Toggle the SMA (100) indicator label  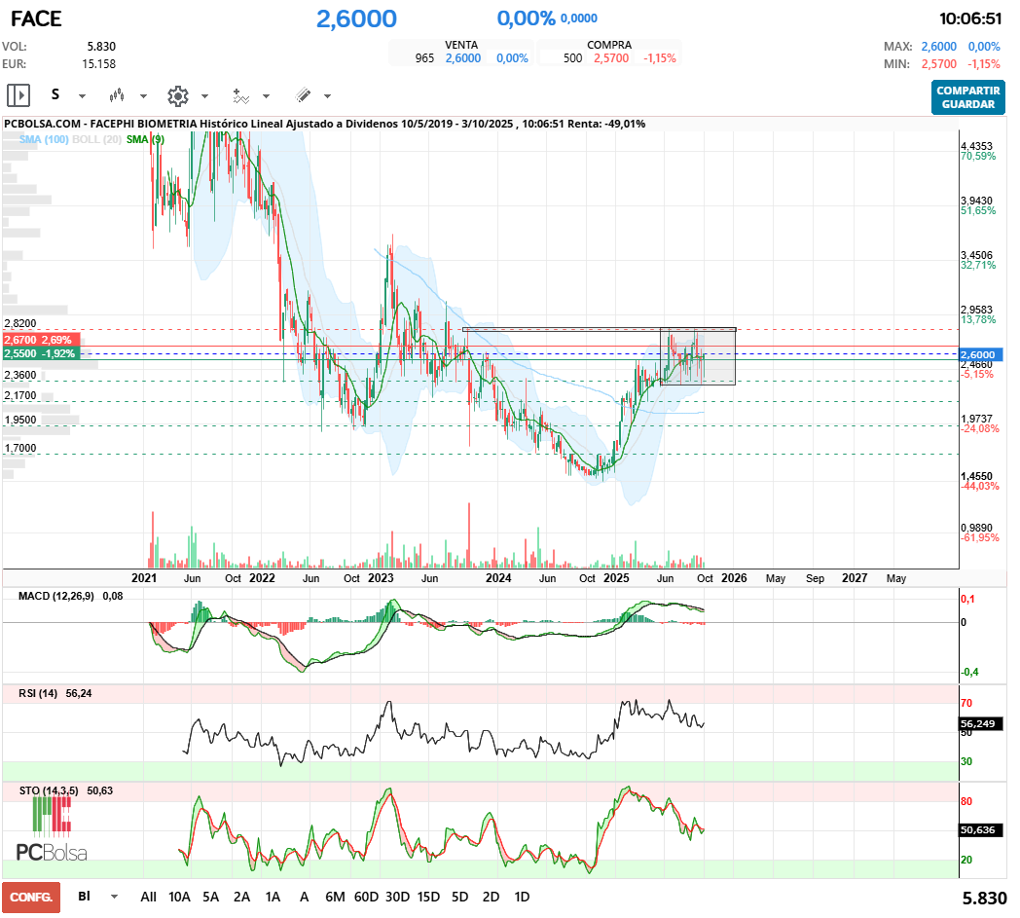[x=42, y=139]
